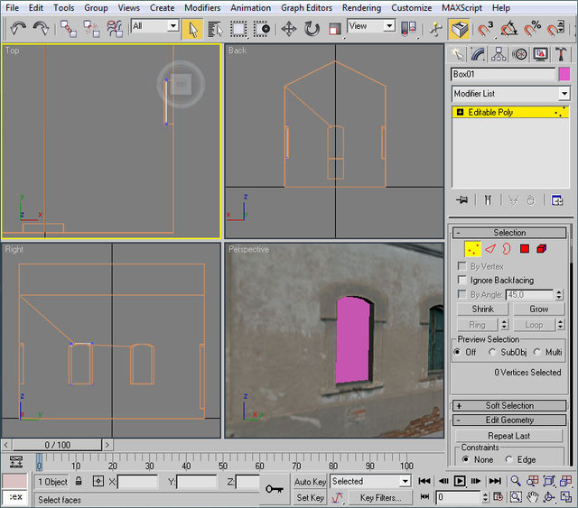Toggle the Auto Key button

click(x=310, y=482)
